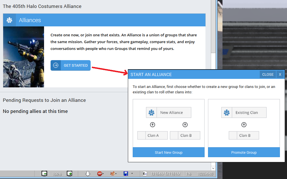Click the 405th Halo Costumers Alliance heading

point(42,6)
